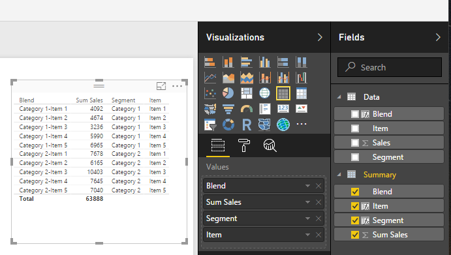Uncheck Segment field under Summary
451x255 pixels.
355,220
